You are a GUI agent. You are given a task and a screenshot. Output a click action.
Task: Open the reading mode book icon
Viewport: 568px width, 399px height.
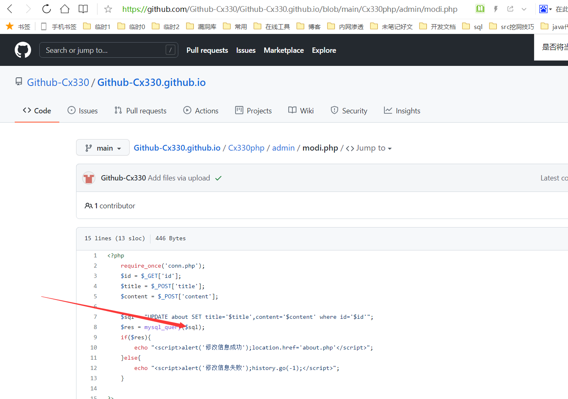point(83,9)
